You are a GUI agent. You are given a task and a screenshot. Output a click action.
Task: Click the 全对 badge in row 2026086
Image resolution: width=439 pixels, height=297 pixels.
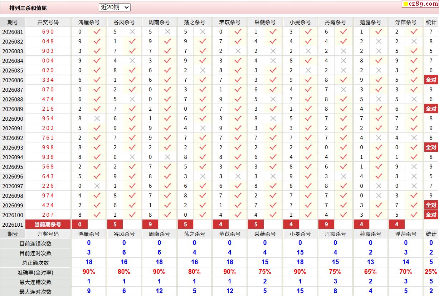(x=431, y=80)
